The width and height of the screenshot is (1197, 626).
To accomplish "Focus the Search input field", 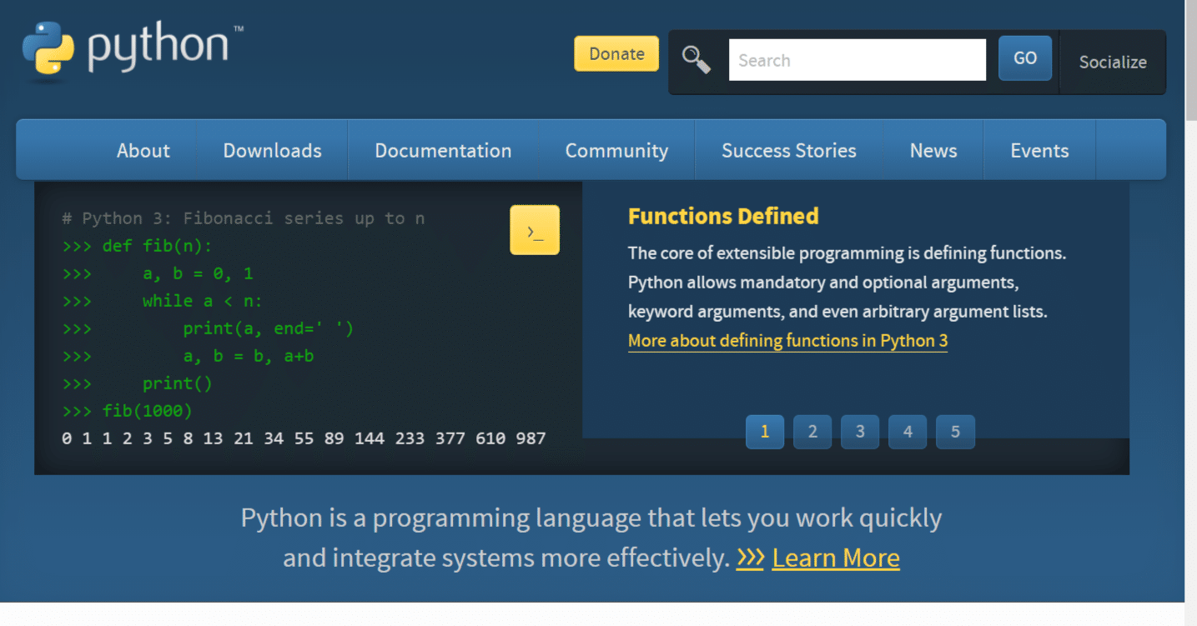I will [858, 60].
